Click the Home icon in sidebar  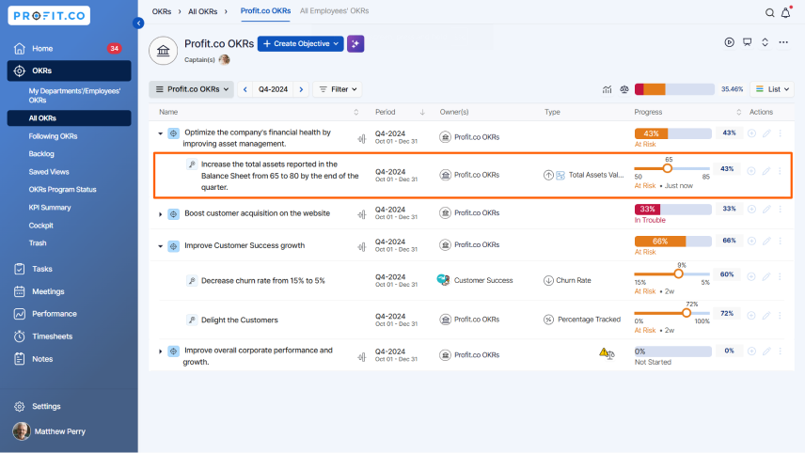click(20, 48)
